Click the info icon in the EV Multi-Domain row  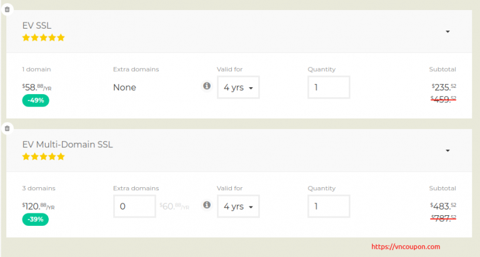click(207, 205)
